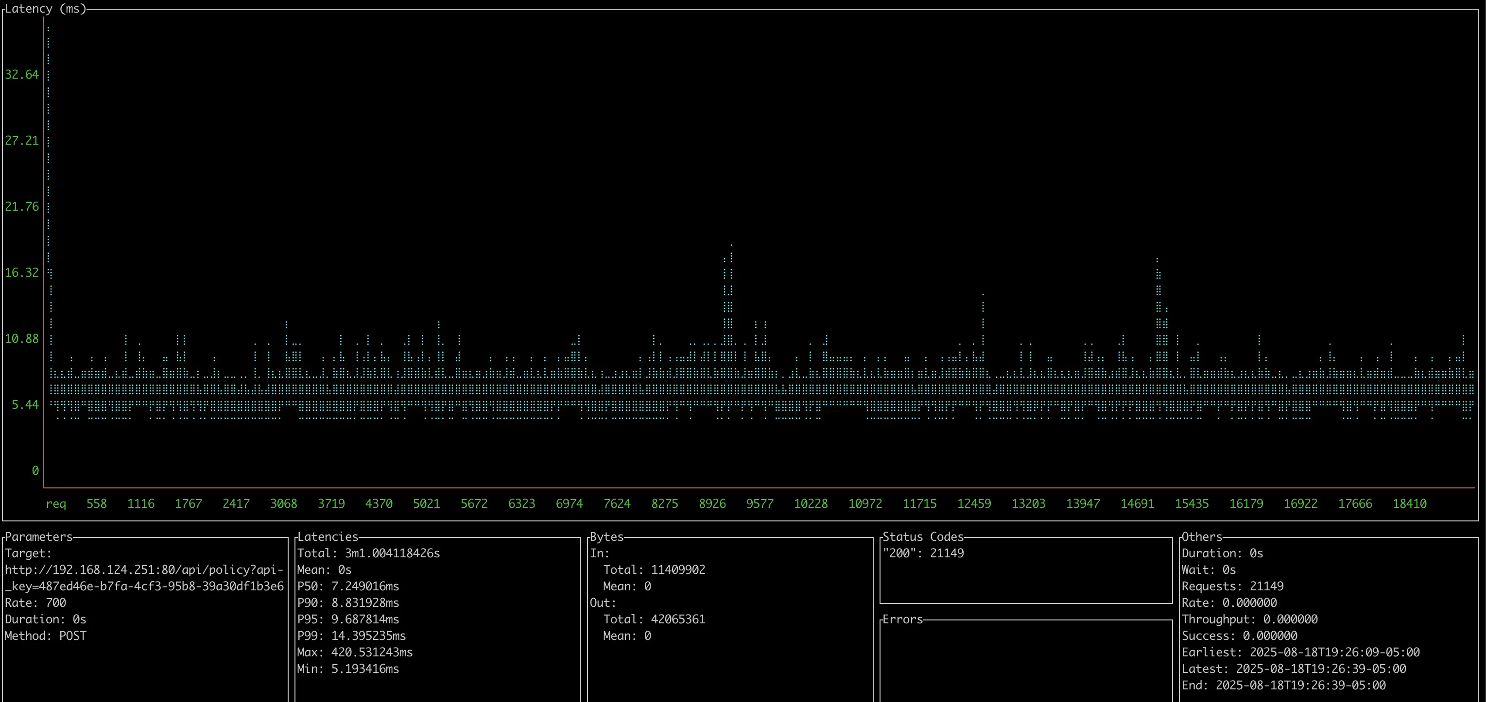Viewport: 1486px width, 702px height.
Task: Click the Errors panel title
Action: [x=903, y=619]
